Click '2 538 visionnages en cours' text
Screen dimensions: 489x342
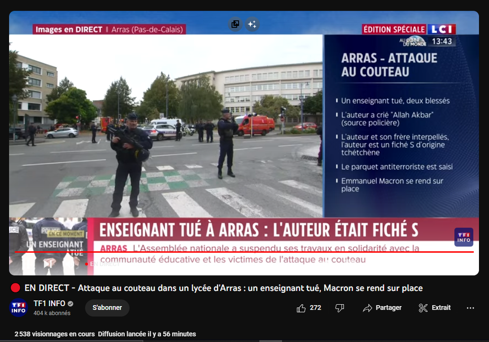pyautogui.click(x=54, y=334)
